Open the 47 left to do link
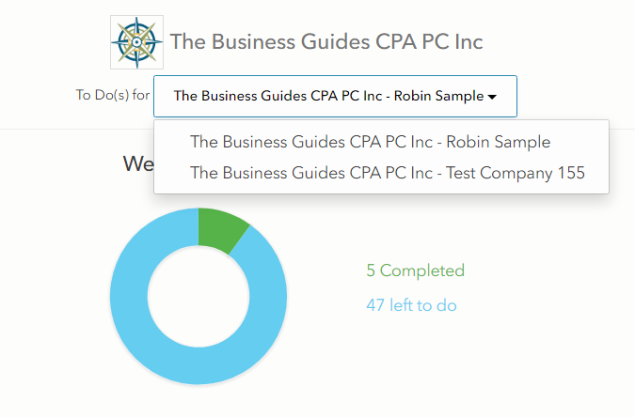The height and width of the screenshot is (417, 635). (x=411, y=305)
